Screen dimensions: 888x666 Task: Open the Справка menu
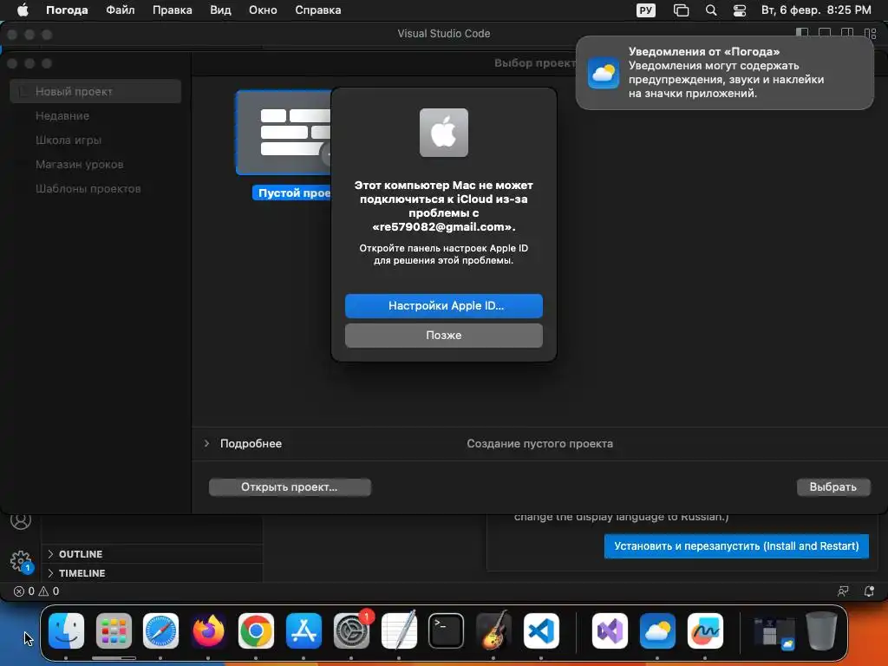tap(317, 10)
